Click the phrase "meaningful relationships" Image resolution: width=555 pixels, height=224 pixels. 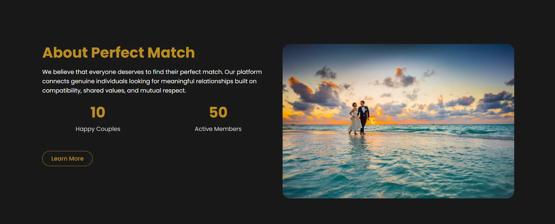coord(197,81)
